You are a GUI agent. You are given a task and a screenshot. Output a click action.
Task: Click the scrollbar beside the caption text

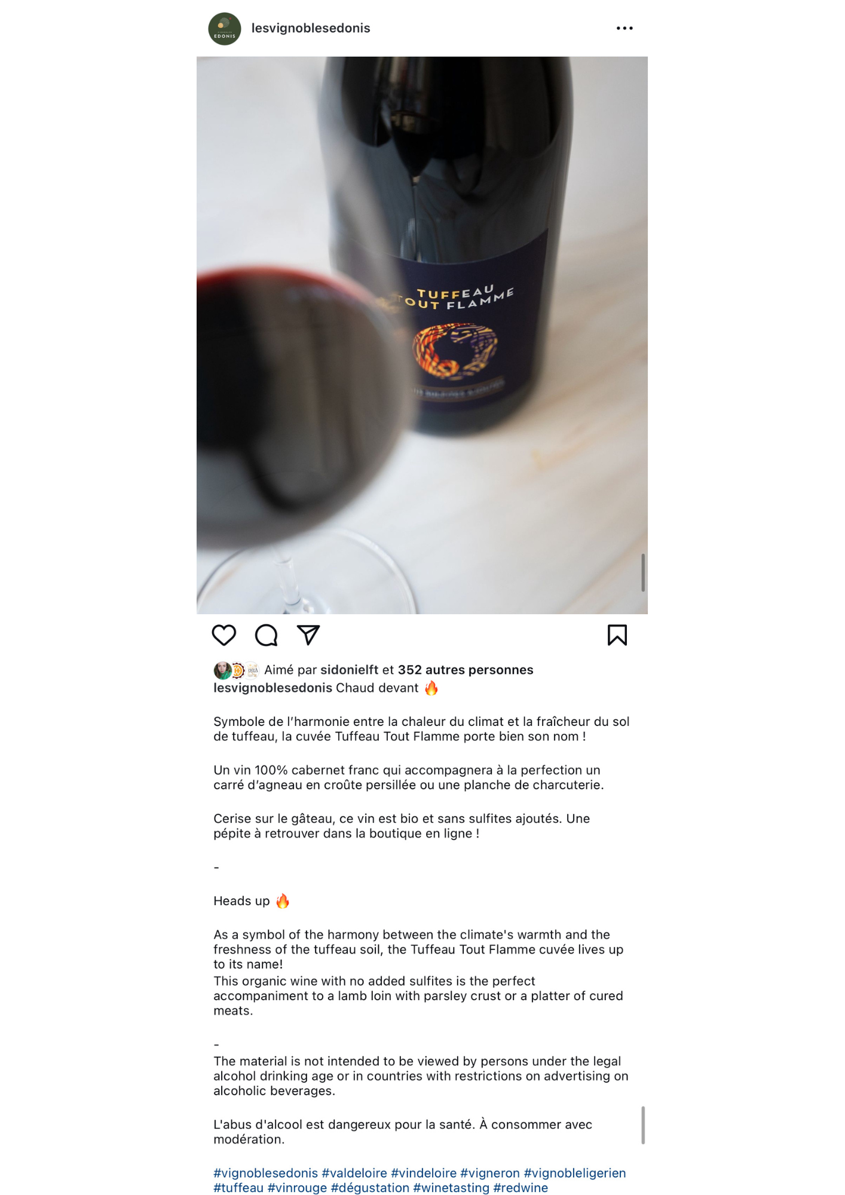click(643, 1125)
